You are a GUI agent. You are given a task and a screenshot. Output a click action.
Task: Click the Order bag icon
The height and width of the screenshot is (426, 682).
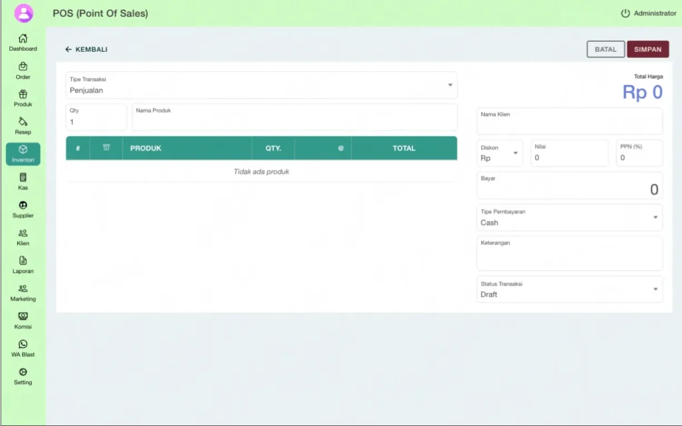[x=23, y=67]
